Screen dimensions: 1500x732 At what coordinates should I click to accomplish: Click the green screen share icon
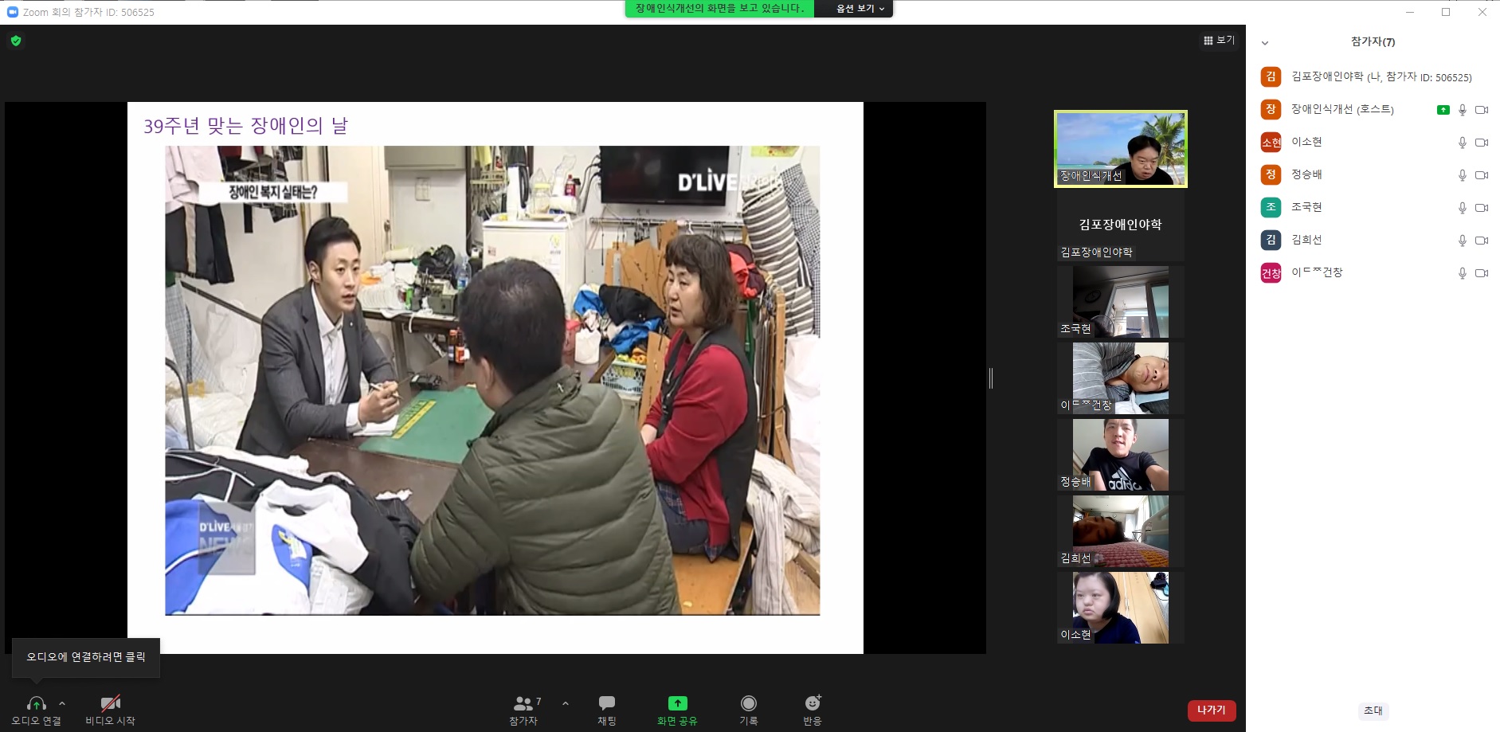point(677,703)
